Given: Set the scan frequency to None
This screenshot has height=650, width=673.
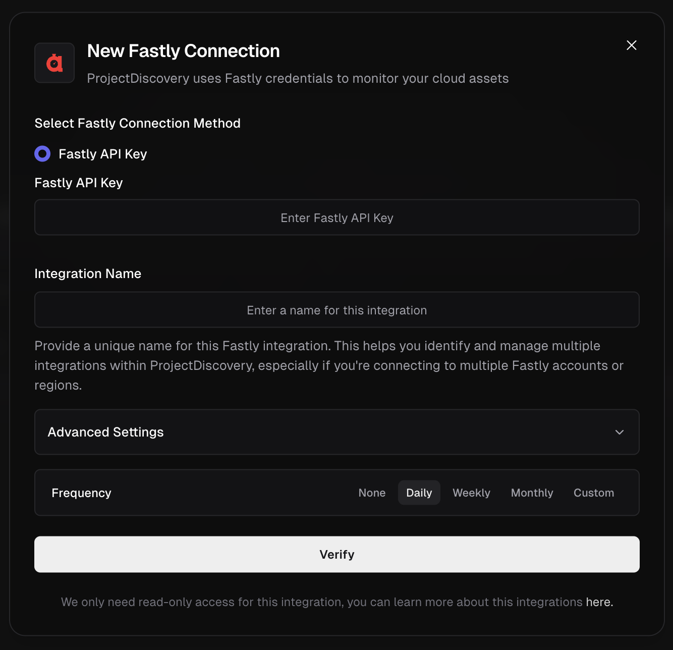Looking at the screenshot, I should pos(372,493).
